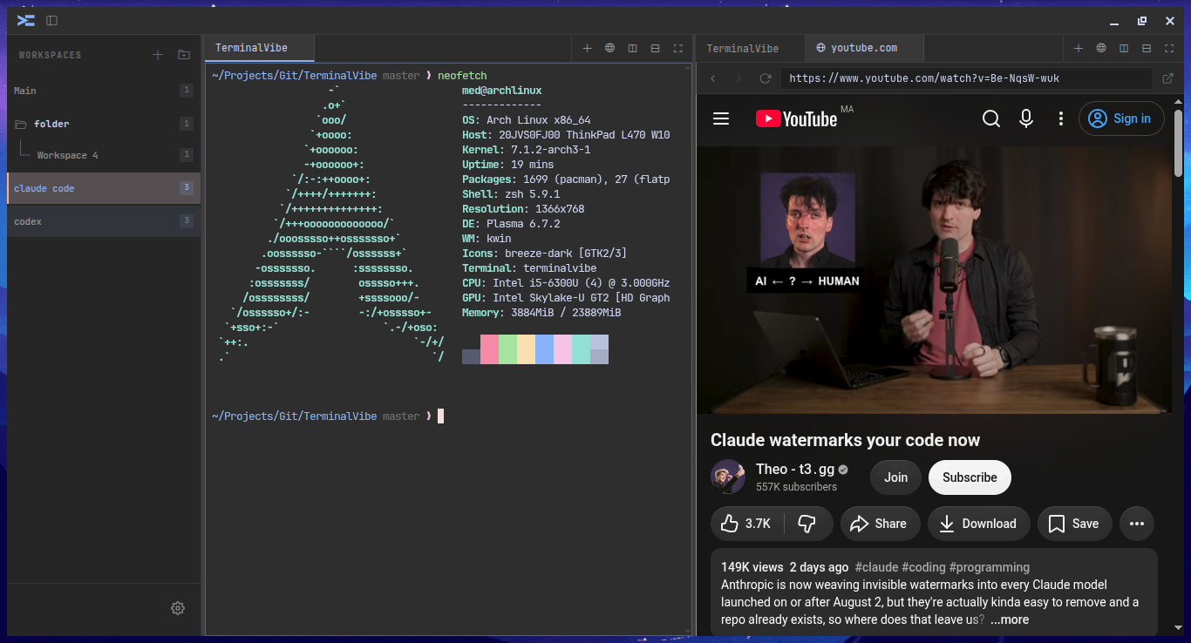Click 'Terminal: terminalvibe' line
The width and height of the screenshot is (1191, 643).
[529, 268]
